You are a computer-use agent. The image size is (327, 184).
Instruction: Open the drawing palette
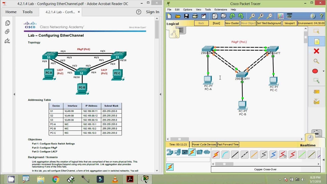(281, 16)
